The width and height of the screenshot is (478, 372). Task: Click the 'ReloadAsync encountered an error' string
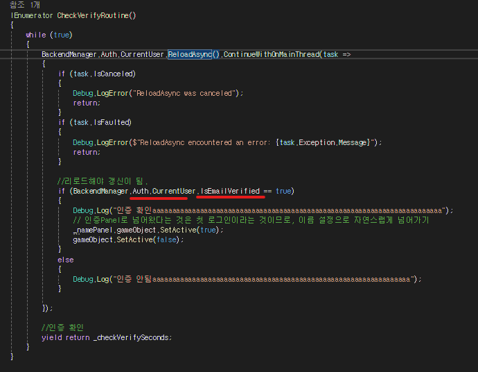pyautogui.click(x=203, y=142)
